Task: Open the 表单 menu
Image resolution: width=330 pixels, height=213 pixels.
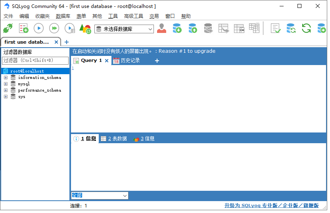Action: (81, 16)
